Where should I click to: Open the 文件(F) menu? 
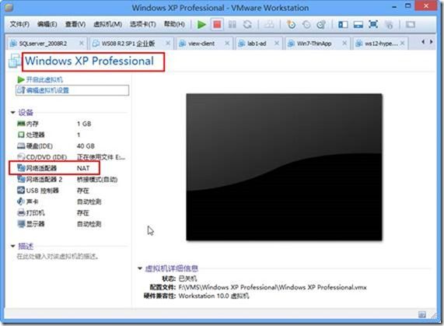(x=19, y=24)
